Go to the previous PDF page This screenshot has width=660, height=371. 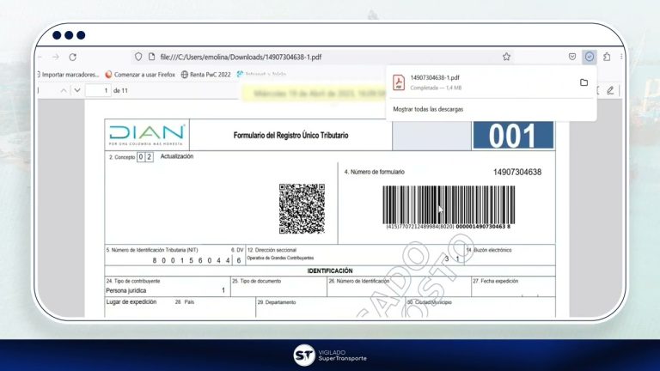tap(64, 90)
